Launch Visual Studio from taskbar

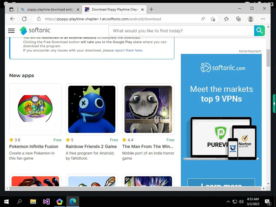46,202
